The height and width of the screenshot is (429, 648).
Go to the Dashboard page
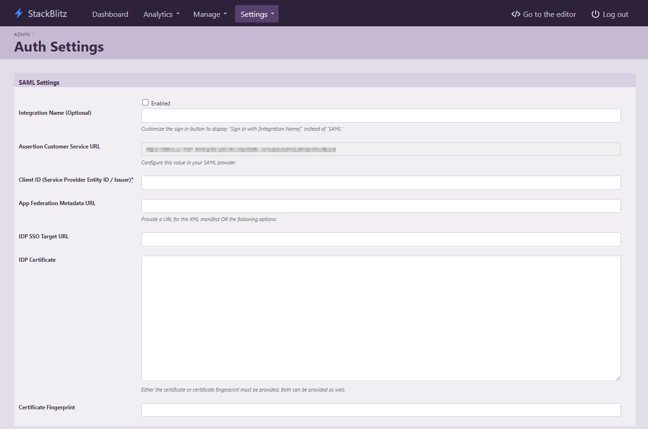(110, 14)
